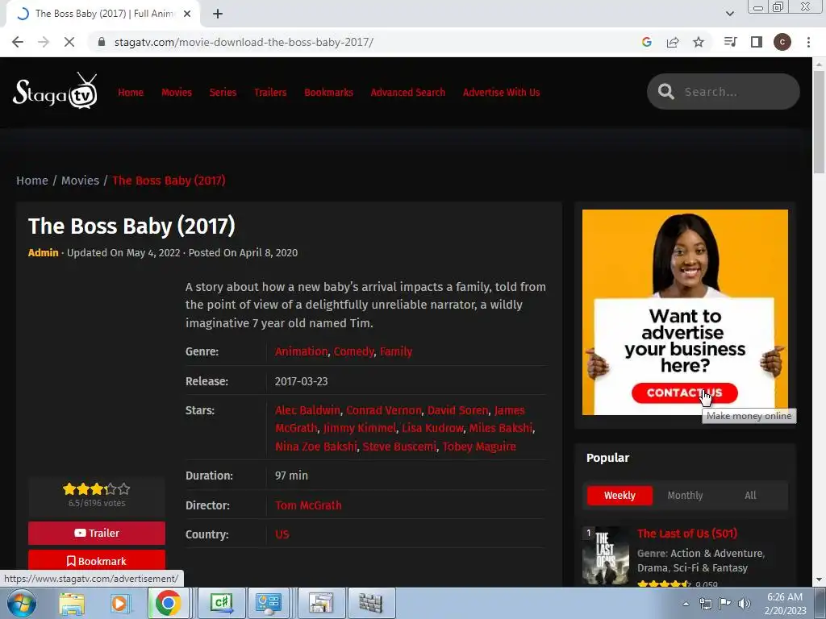Stop page loading with the X button
Screen dimensions: 826x619
[x=69, y=42]
